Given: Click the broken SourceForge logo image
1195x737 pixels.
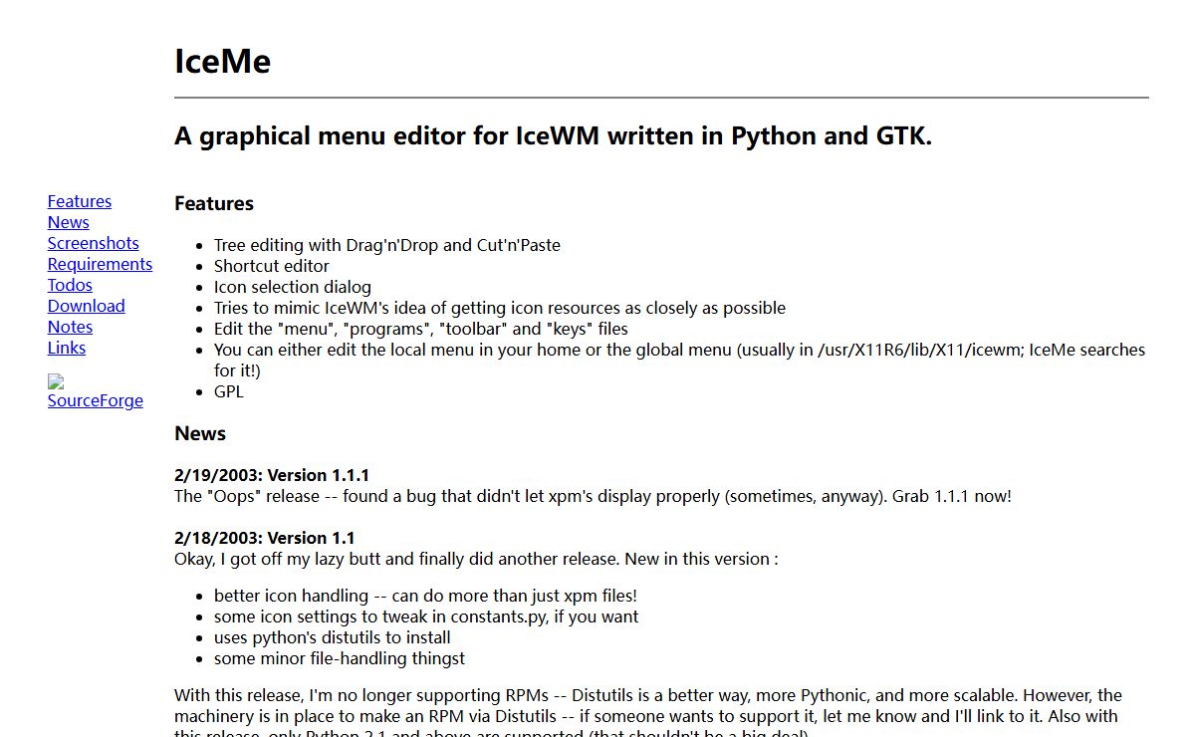Looking at the screenshot, I should [56, 381].
